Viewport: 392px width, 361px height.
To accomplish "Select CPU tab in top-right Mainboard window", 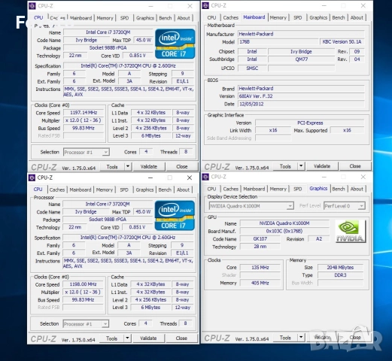I will (x=211, y=17).
